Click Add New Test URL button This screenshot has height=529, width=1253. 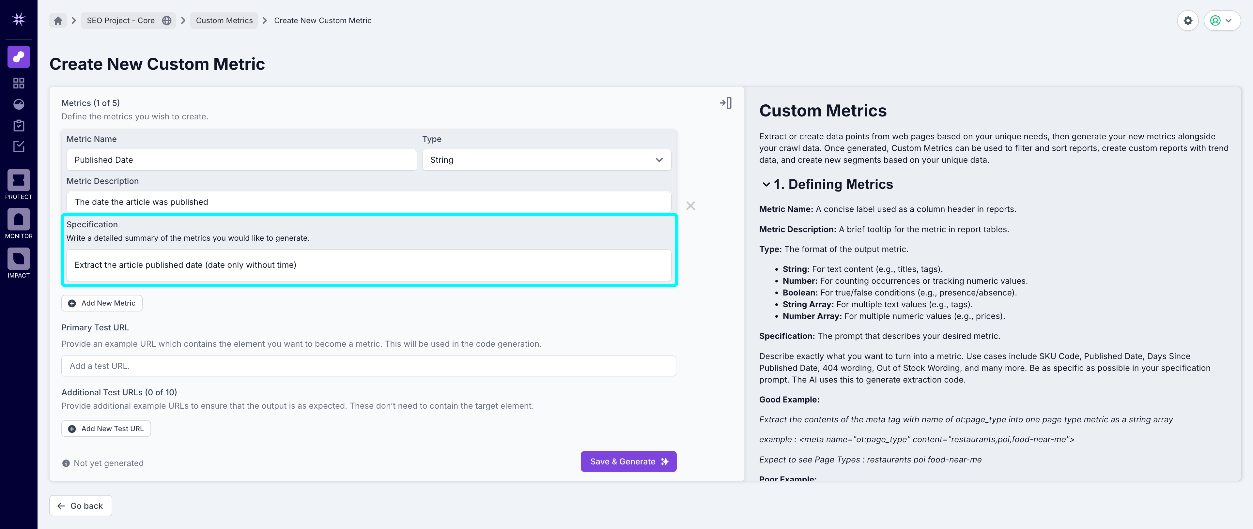tap(106, 428)
